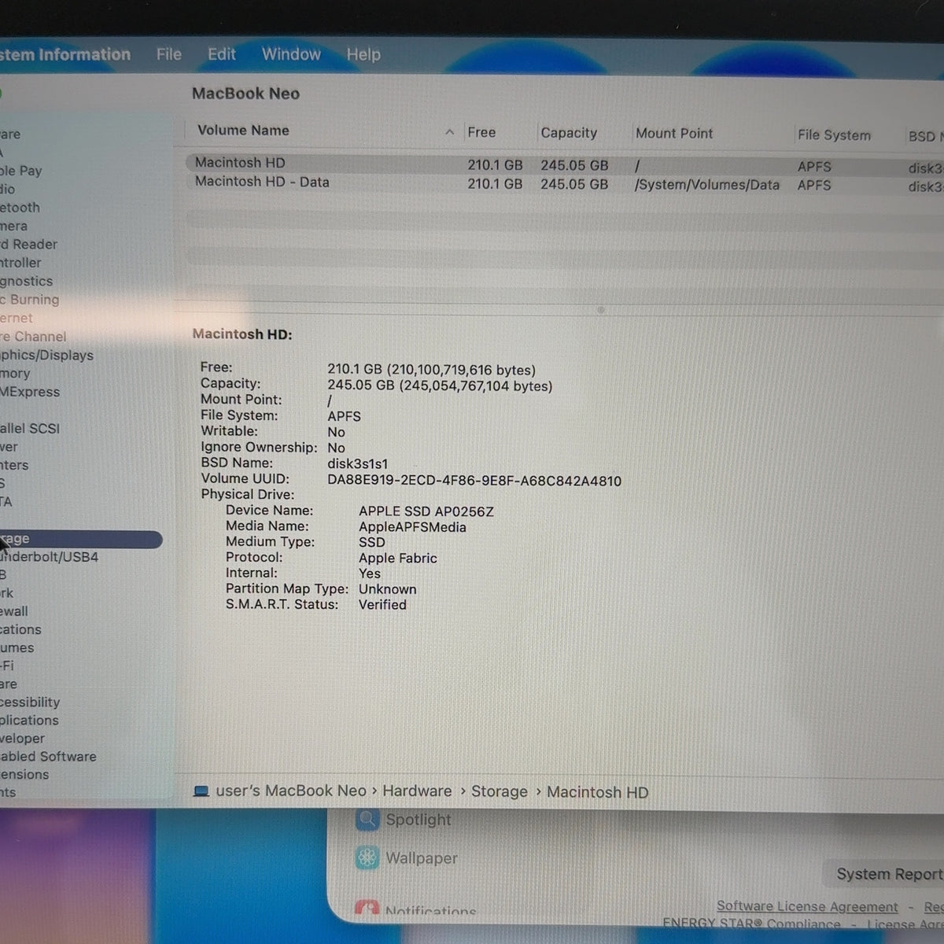
Task: Select Diagnostics in the sidebar
Action: click(x=27, y=282)
